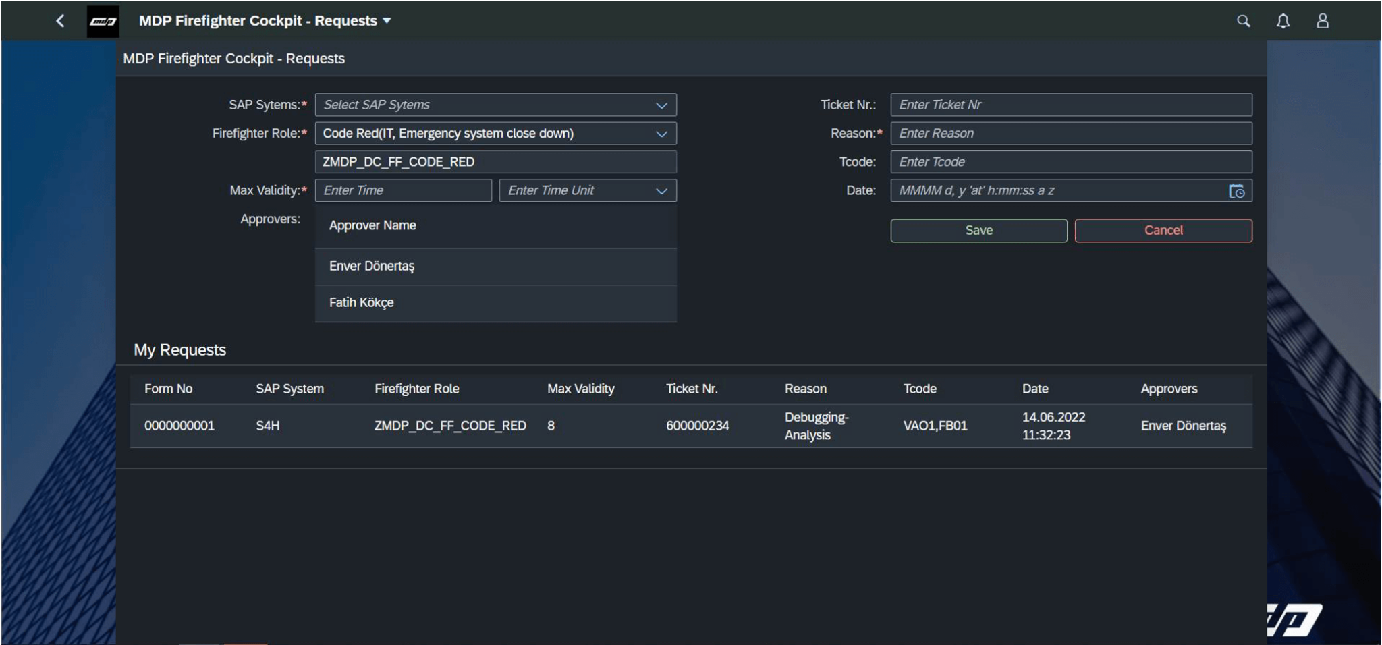Expand the SAP Sytems dropdown
Image resolution: width=1382 pixels, height=645 pixels.
[x=661, y=105]
